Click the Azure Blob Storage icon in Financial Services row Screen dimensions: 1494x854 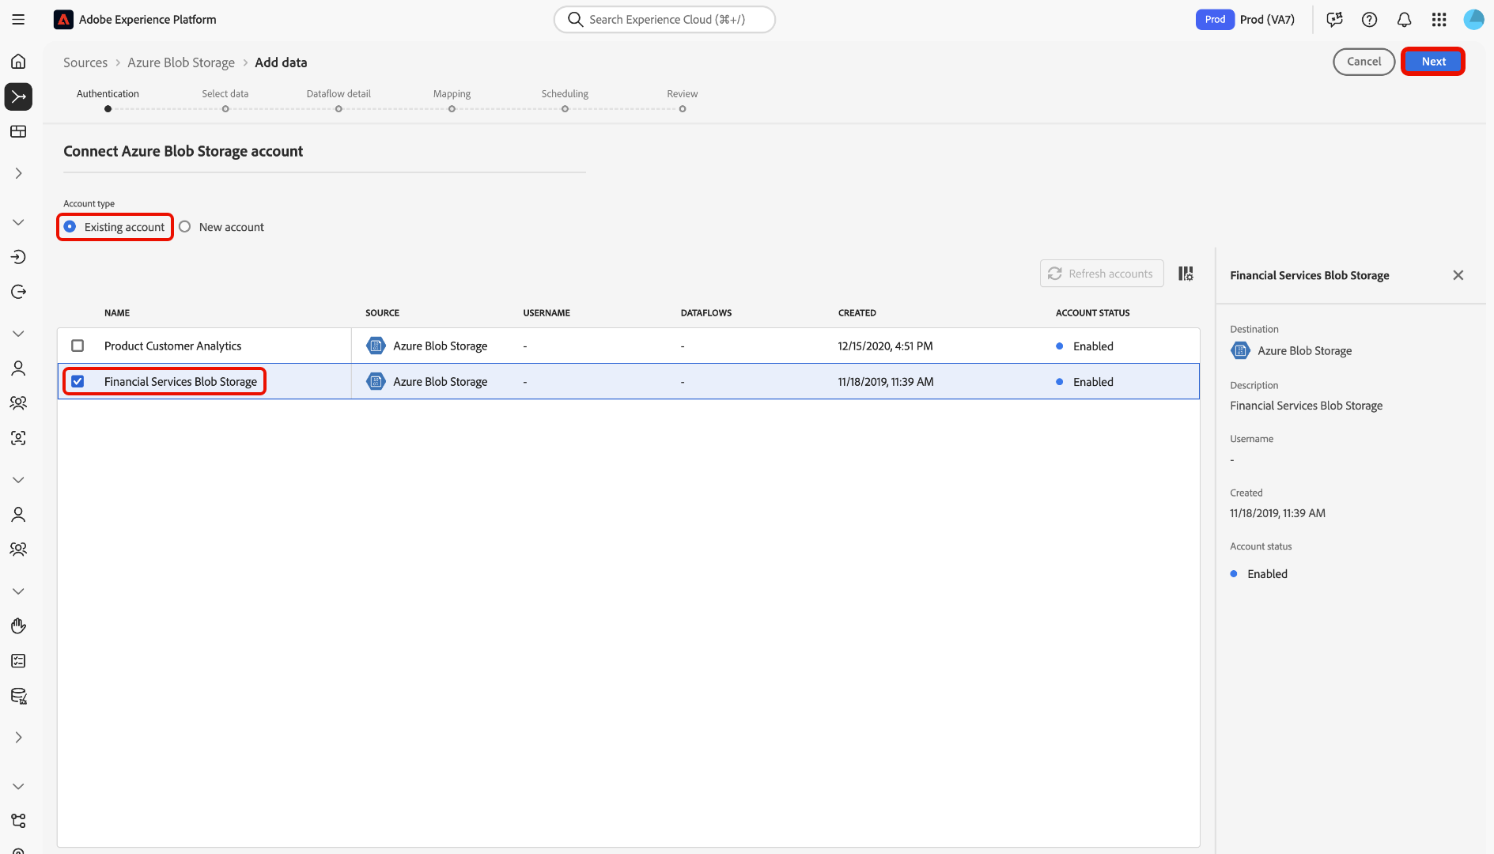coord(376,381)
